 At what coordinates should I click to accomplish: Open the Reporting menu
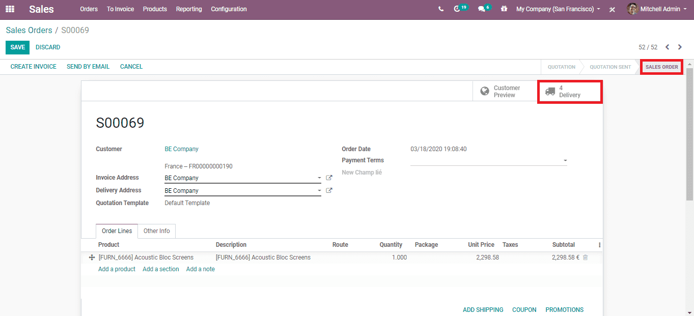point(189,9)
